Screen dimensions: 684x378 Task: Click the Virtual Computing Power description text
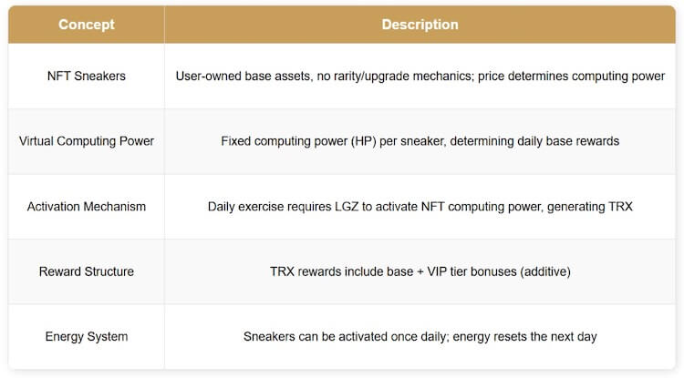tap(420, 141)
